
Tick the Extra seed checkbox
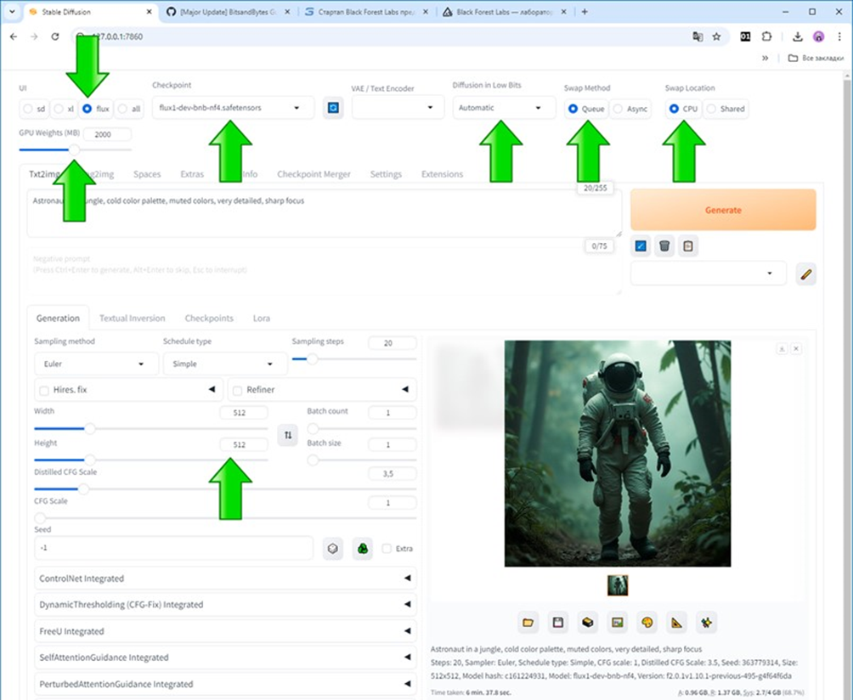[x=387, y=549]
